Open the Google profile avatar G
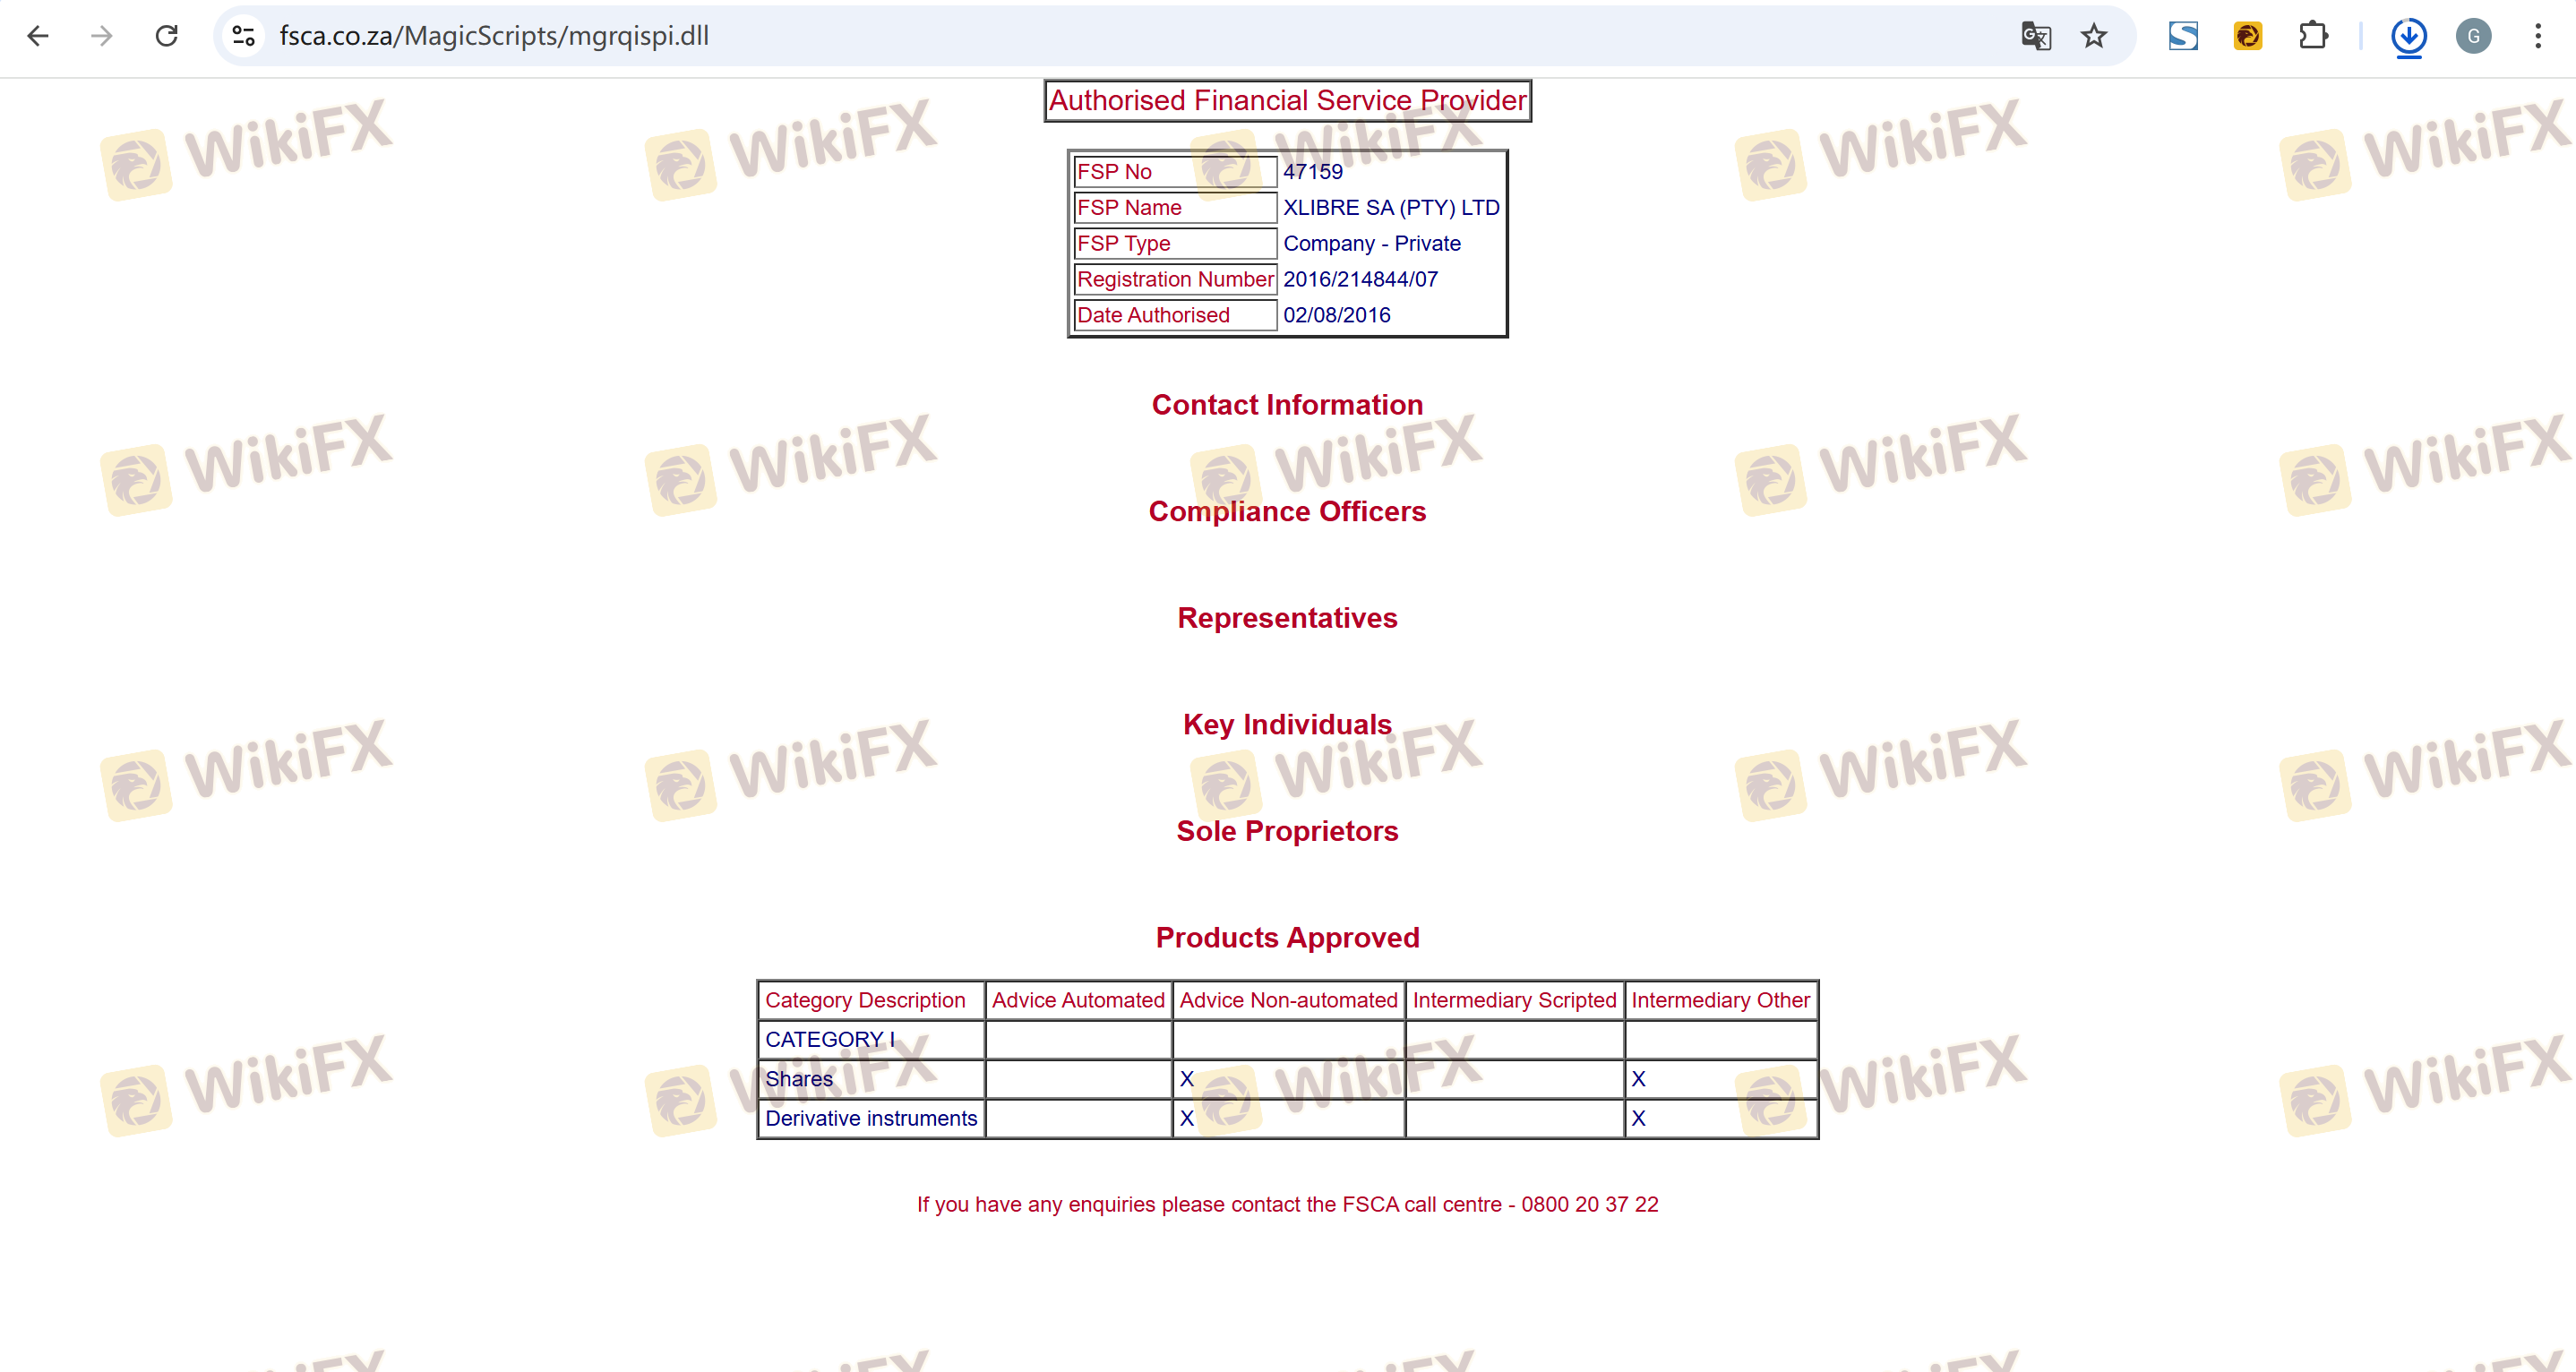Screen dimensions: 2576x1372 (x=2474, y=36)
